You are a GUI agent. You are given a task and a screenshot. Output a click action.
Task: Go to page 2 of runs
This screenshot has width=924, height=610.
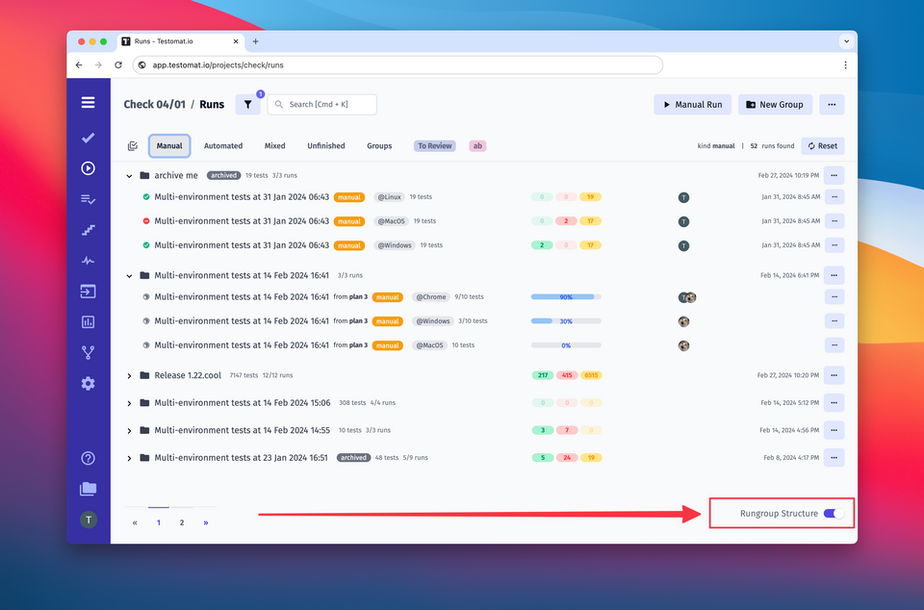pos(182,522)
